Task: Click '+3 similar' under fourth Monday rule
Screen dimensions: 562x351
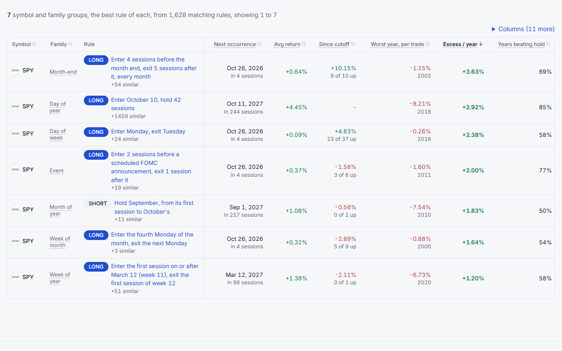Action: [x=123, y=251]
